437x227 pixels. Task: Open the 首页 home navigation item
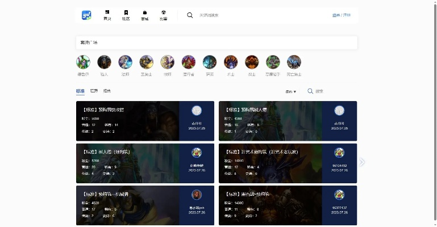[107, 15]
